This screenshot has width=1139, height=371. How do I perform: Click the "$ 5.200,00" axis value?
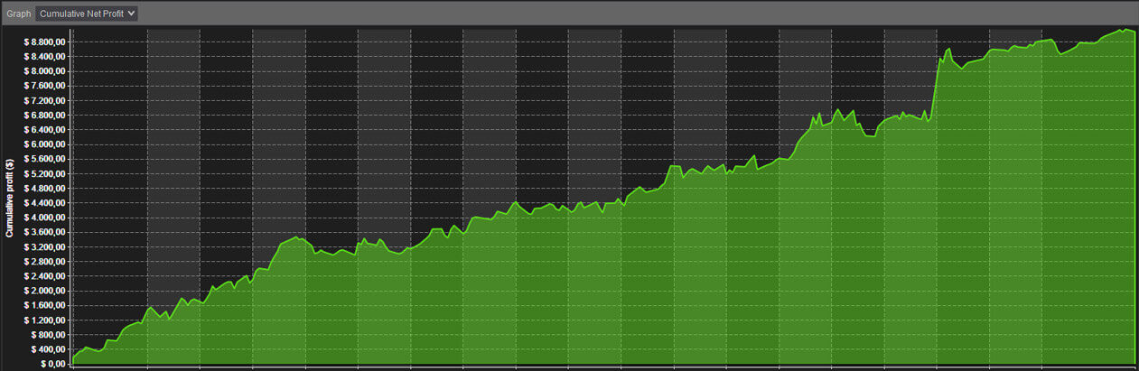click(44, 173)
